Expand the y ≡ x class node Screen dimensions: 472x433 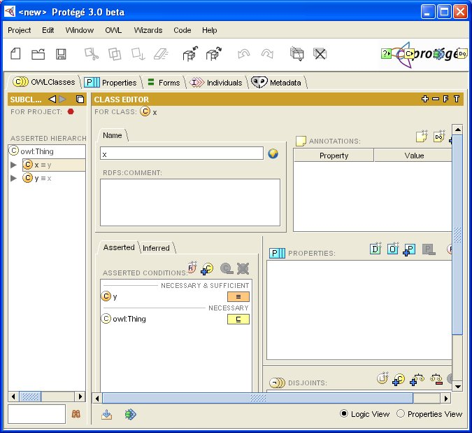tap(13, 178)
